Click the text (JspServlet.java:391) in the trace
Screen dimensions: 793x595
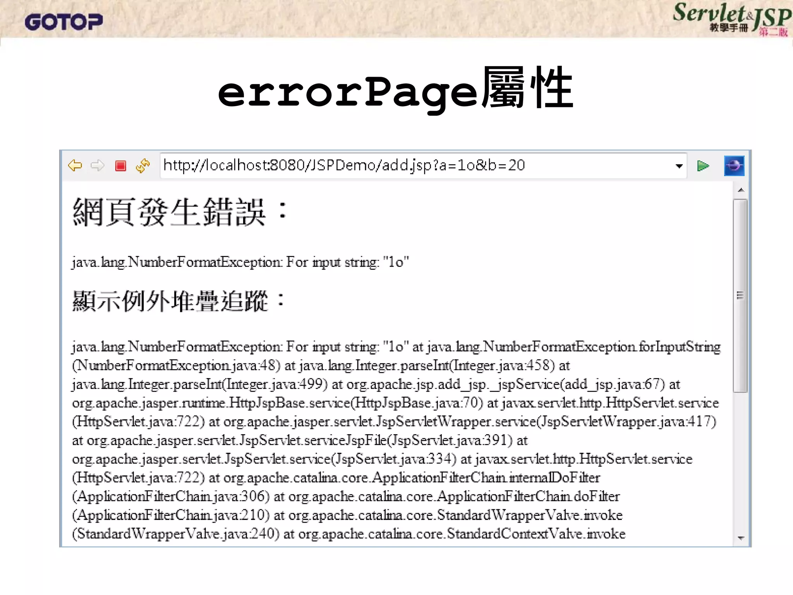click(x=450, y=440)
